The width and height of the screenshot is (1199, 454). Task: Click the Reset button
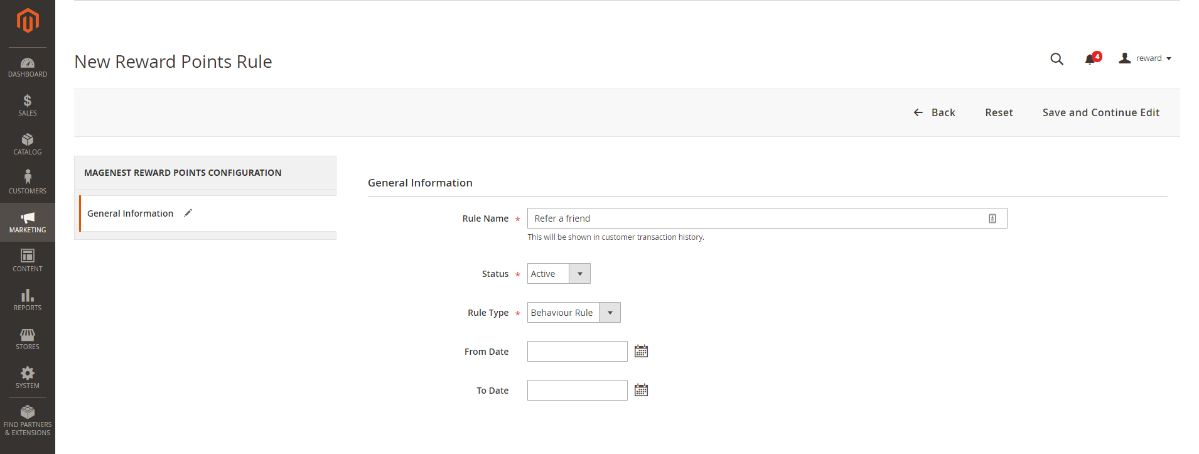tap(999, 112)
